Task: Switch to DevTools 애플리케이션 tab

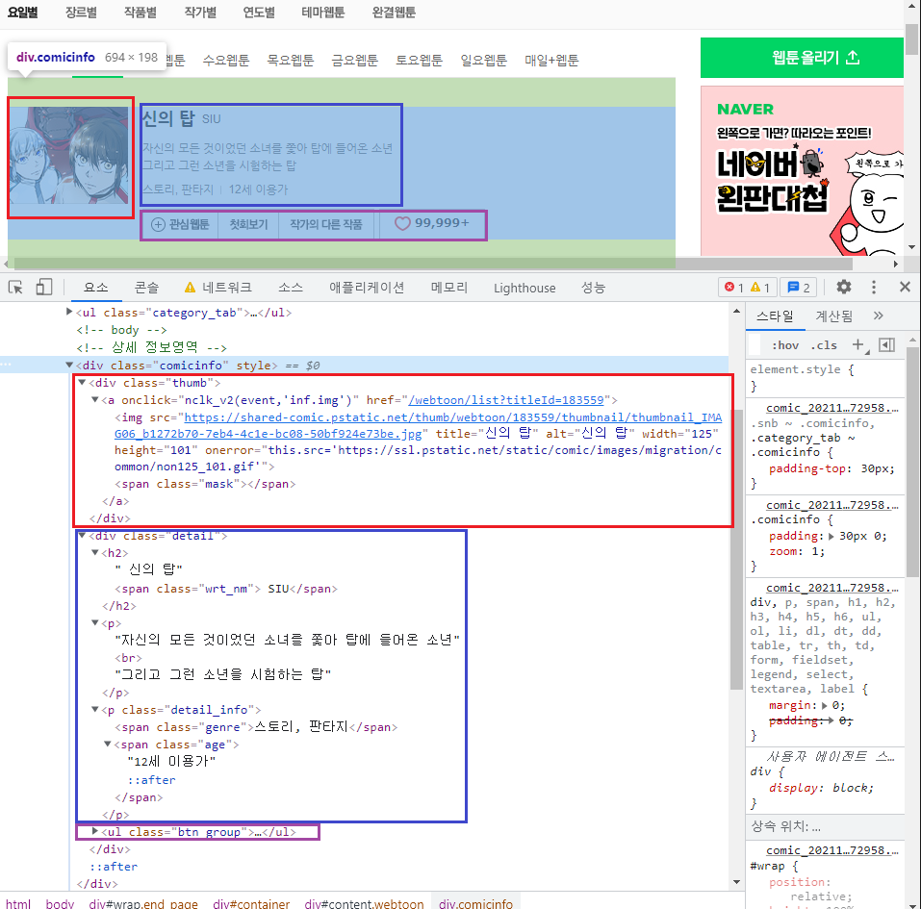Action: pyautogui.click(x=367, y=288)
